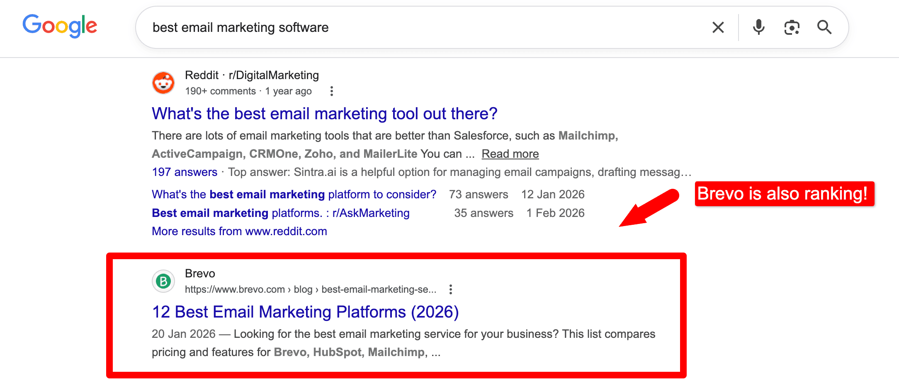Expand snippet with Read more
Screen dimensions: 899x390
pyautogui.click(x=510, y=154)
